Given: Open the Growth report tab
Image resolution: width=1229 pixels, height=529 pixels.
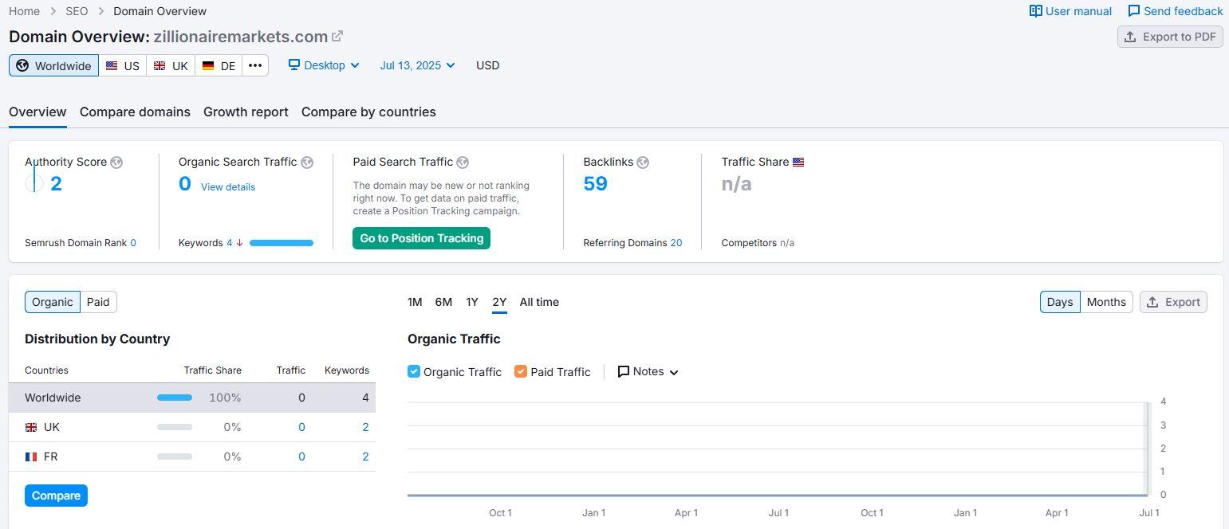Looking at the screenshot, I should click(x=246, y=112).
